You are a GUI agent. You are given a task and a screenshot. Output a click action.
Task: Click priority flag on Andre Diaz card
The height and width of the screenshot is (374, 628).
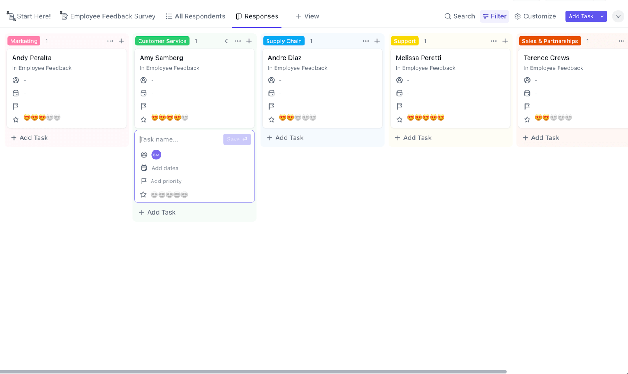(x=272, y=106)
